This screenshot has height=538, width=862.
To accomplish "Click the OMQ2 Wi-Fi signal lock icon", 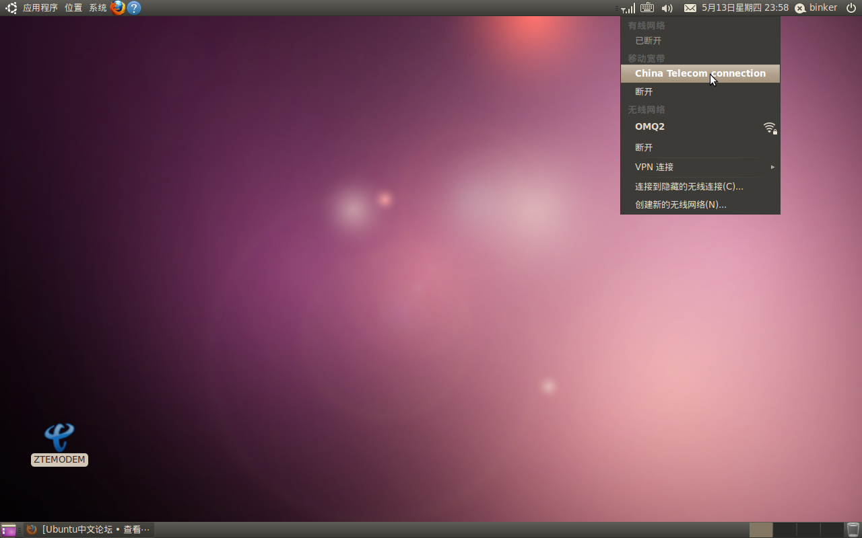I will coord(770,128).
